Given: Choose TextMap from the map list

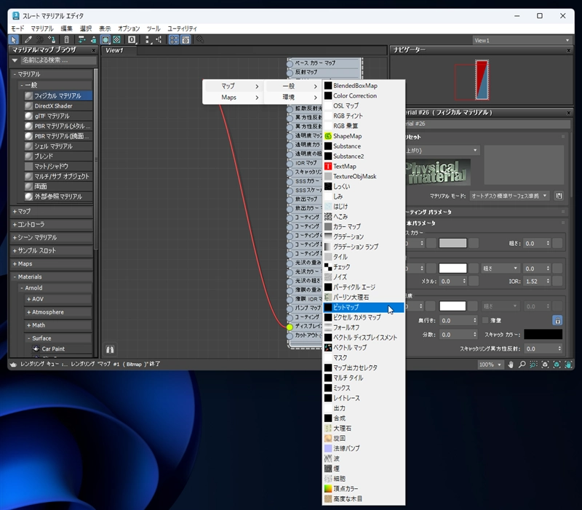Looking at the screenshot, I should tap(364, 167).
